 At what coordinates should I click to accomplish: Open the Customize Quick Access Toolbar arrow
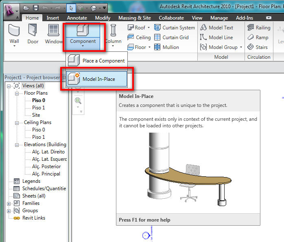[x=104, y=8]
